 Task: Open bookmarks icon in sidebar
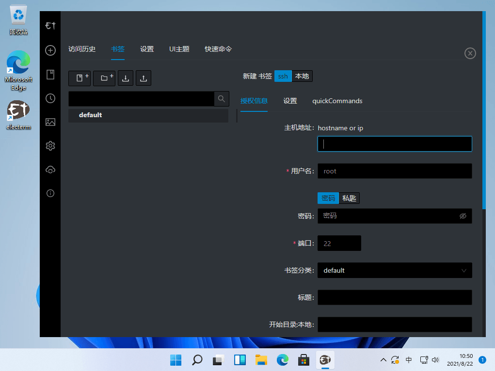pos(50,75)
